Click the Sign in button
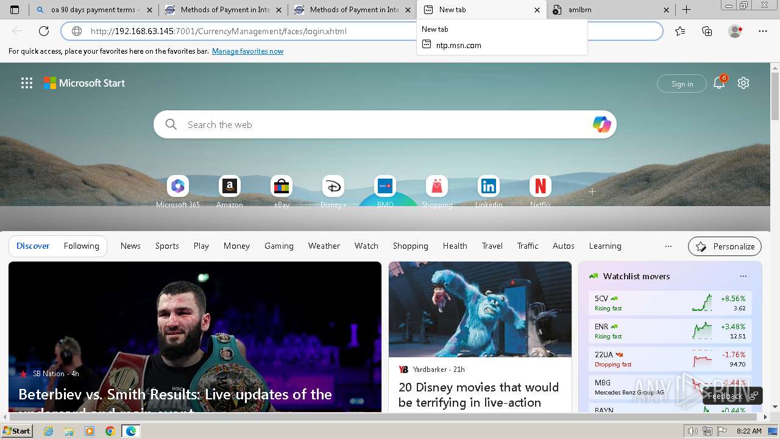The height and width of the screenshot is (439, 780). (682, 84)
